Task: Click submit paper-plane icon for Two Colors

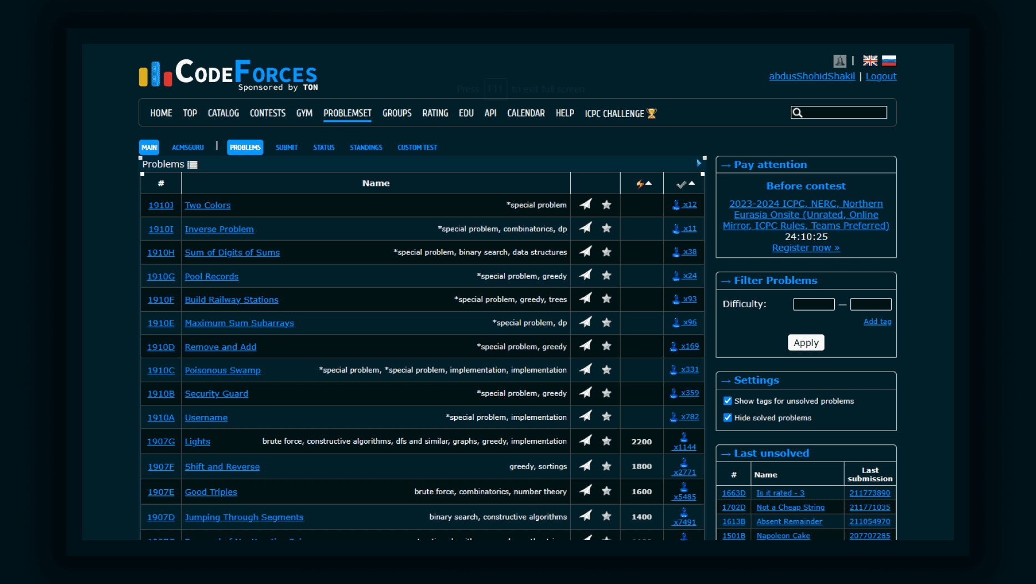Action: pyautogui.click(x=585, y=205)
